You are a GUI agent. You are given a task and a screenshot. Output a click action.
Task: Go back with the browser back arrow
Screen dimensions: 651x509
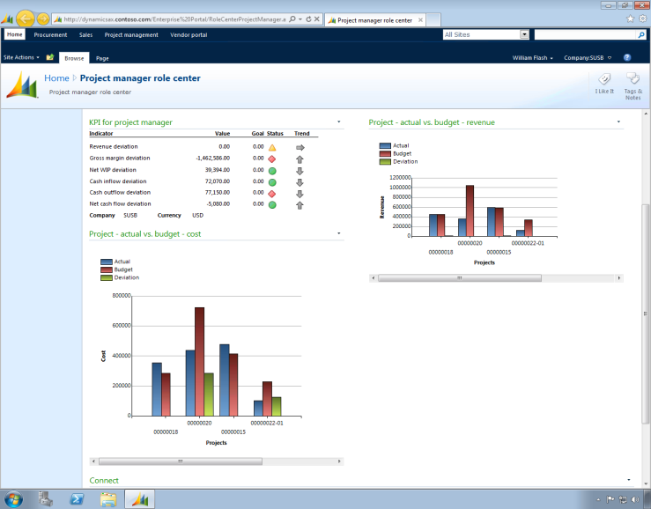(26, 18)
